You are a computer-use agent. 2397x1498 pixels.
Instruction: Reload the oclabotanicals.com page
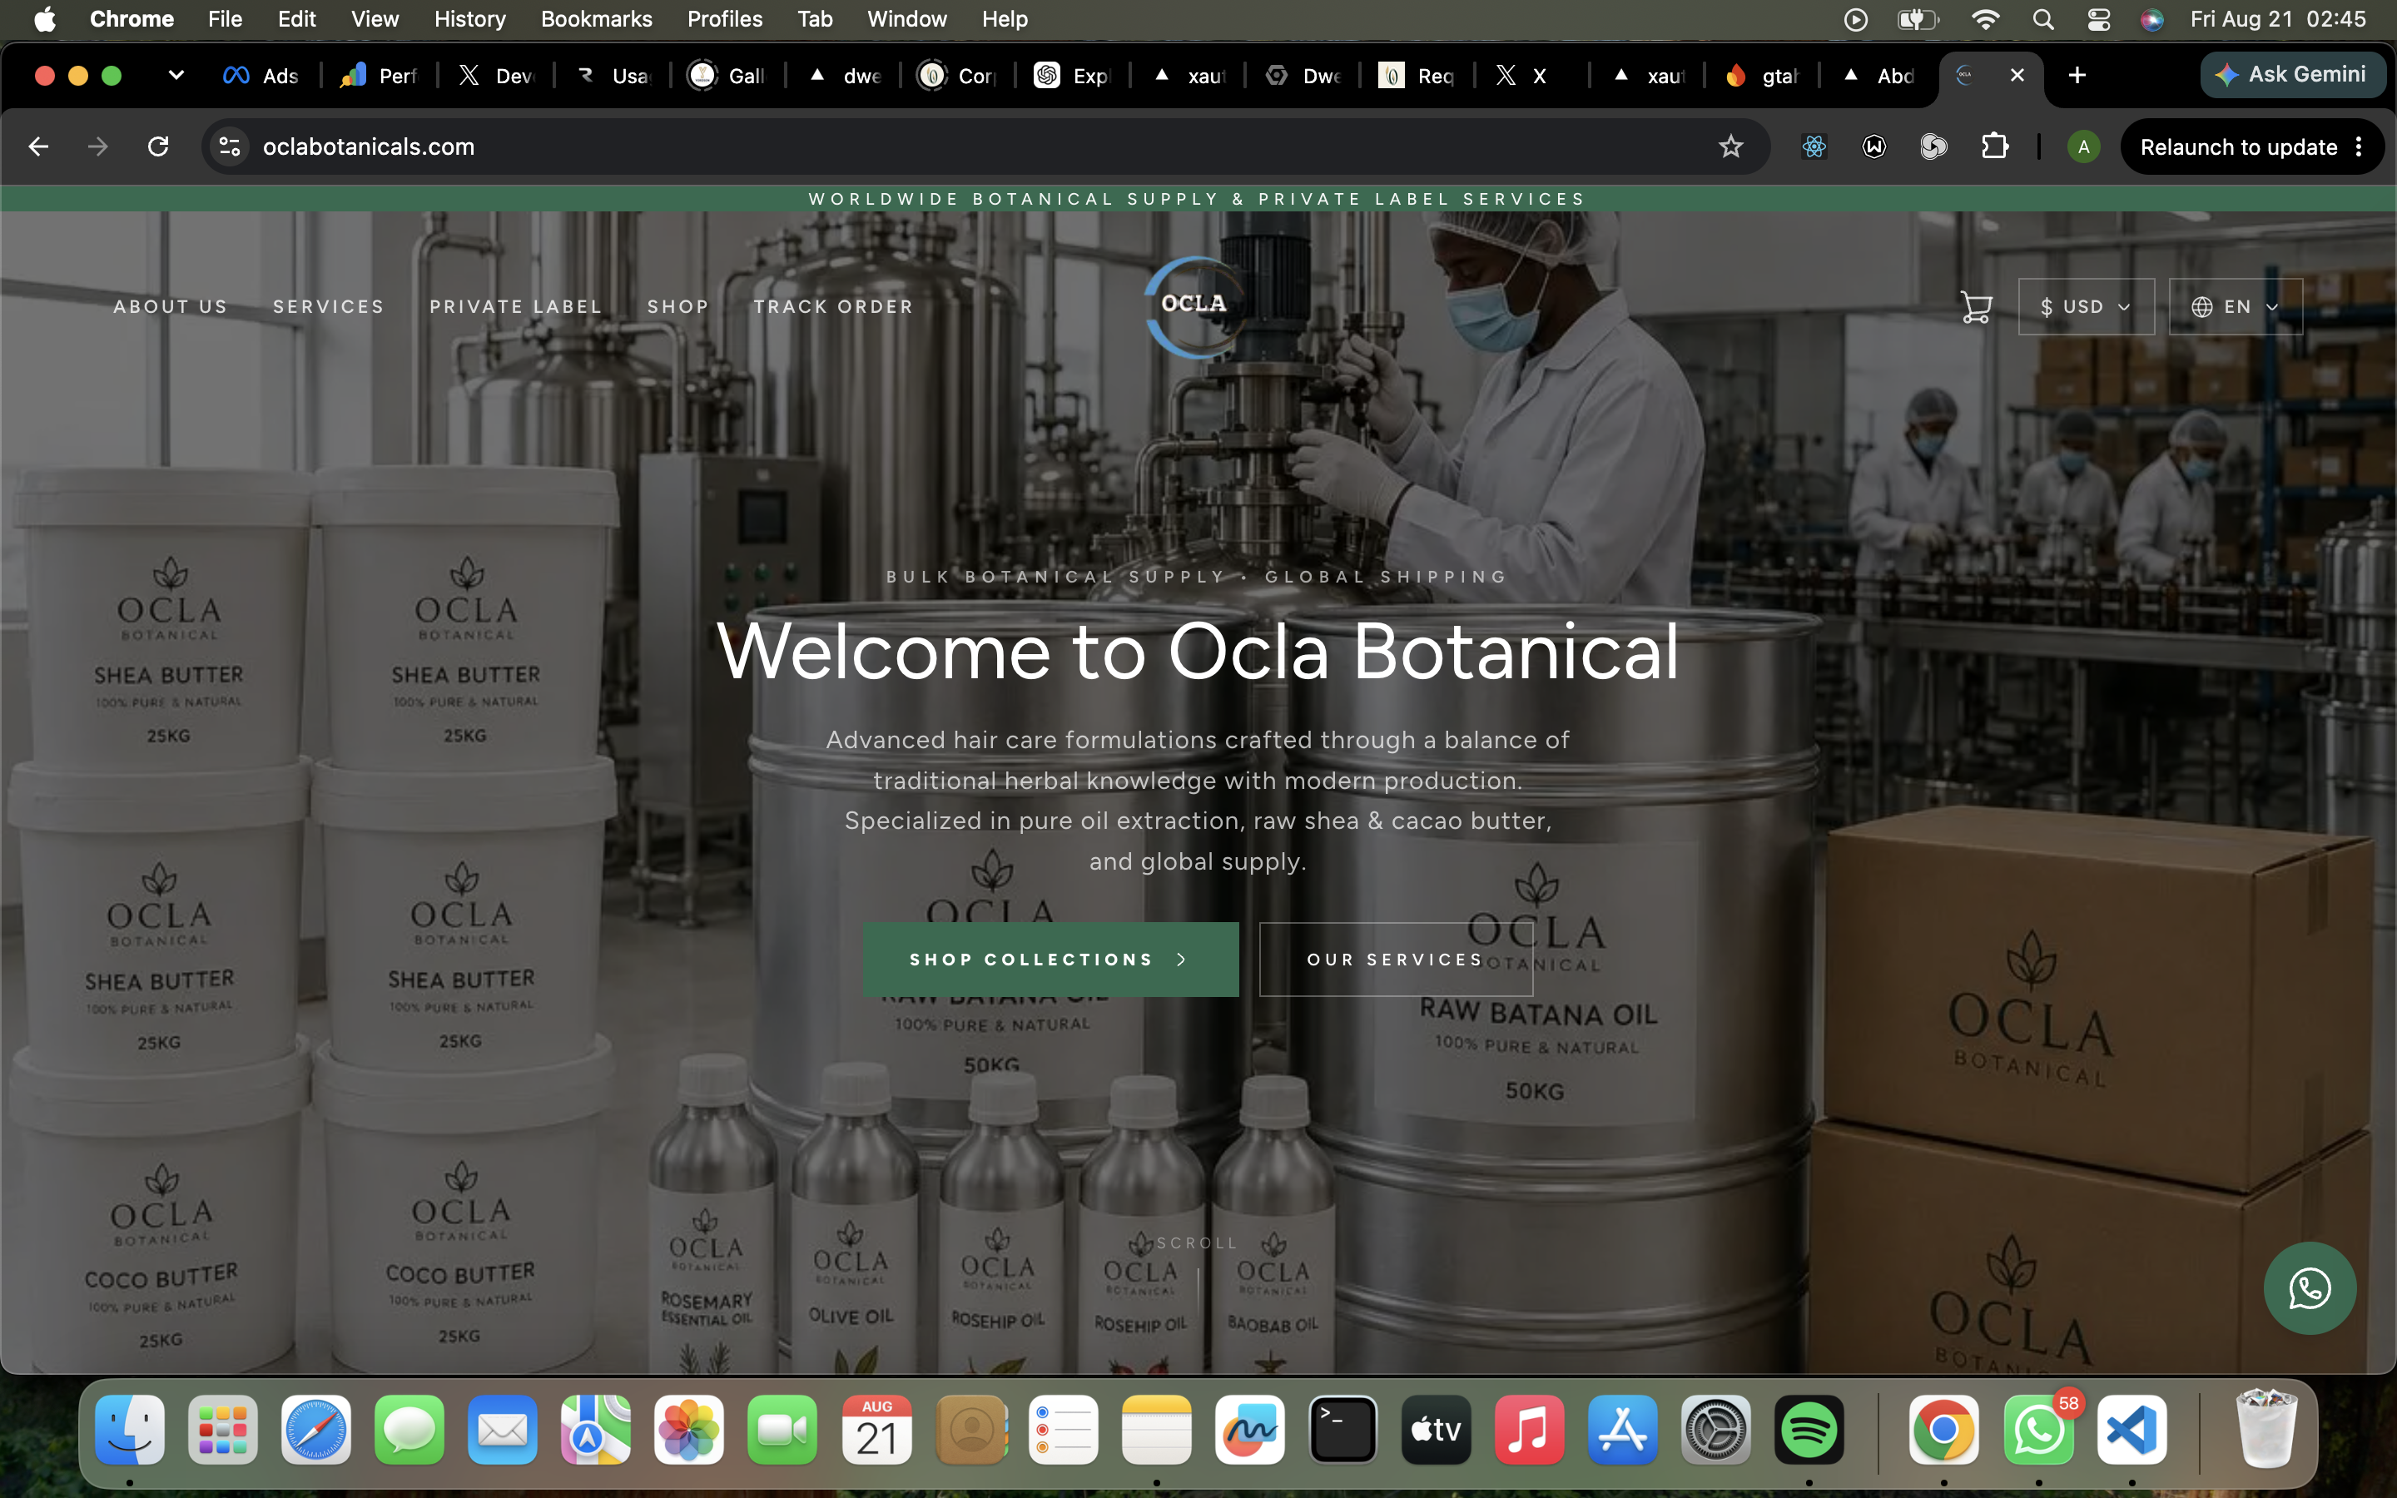click(x=158, y=146)
